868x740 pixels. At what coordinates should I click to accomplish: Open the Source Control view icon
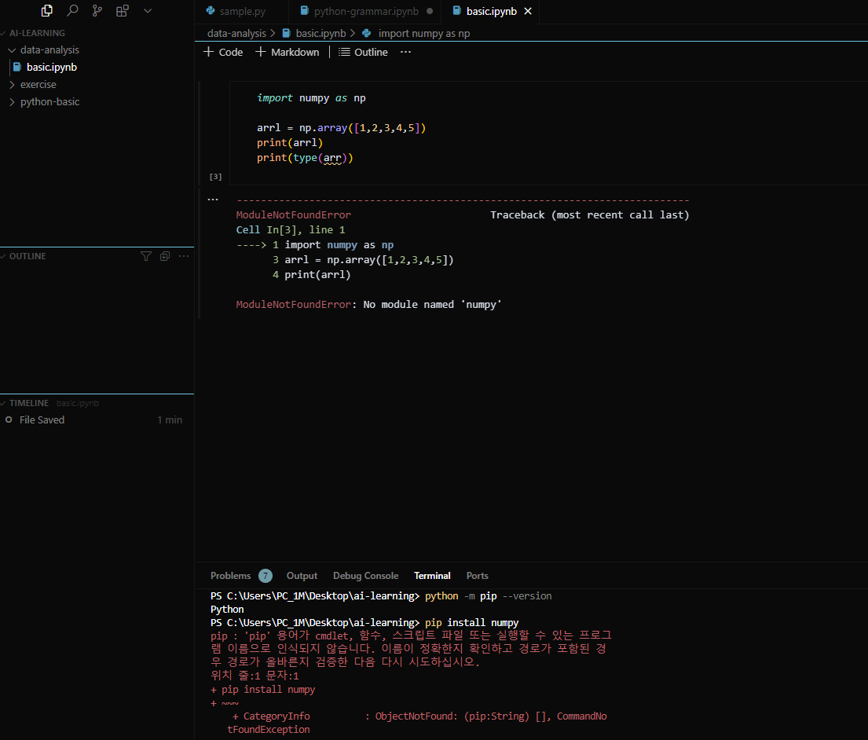(97, 10)
